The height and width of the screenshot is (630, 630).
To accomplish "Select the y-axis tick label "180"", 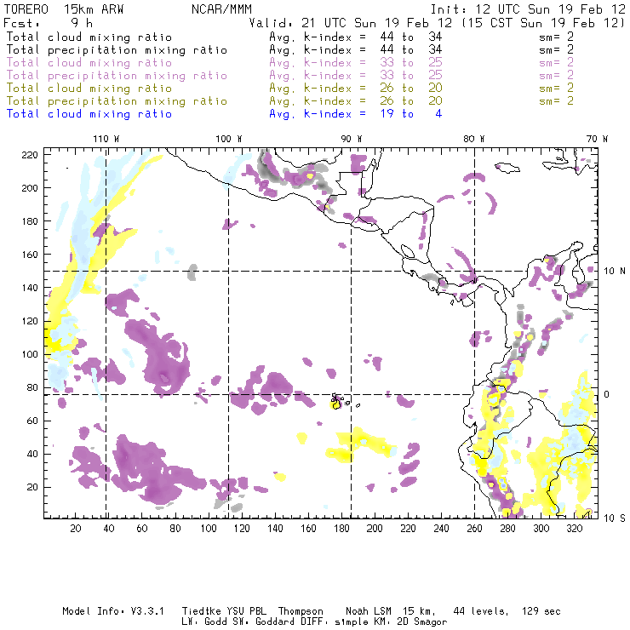I will tap(29, 221).
